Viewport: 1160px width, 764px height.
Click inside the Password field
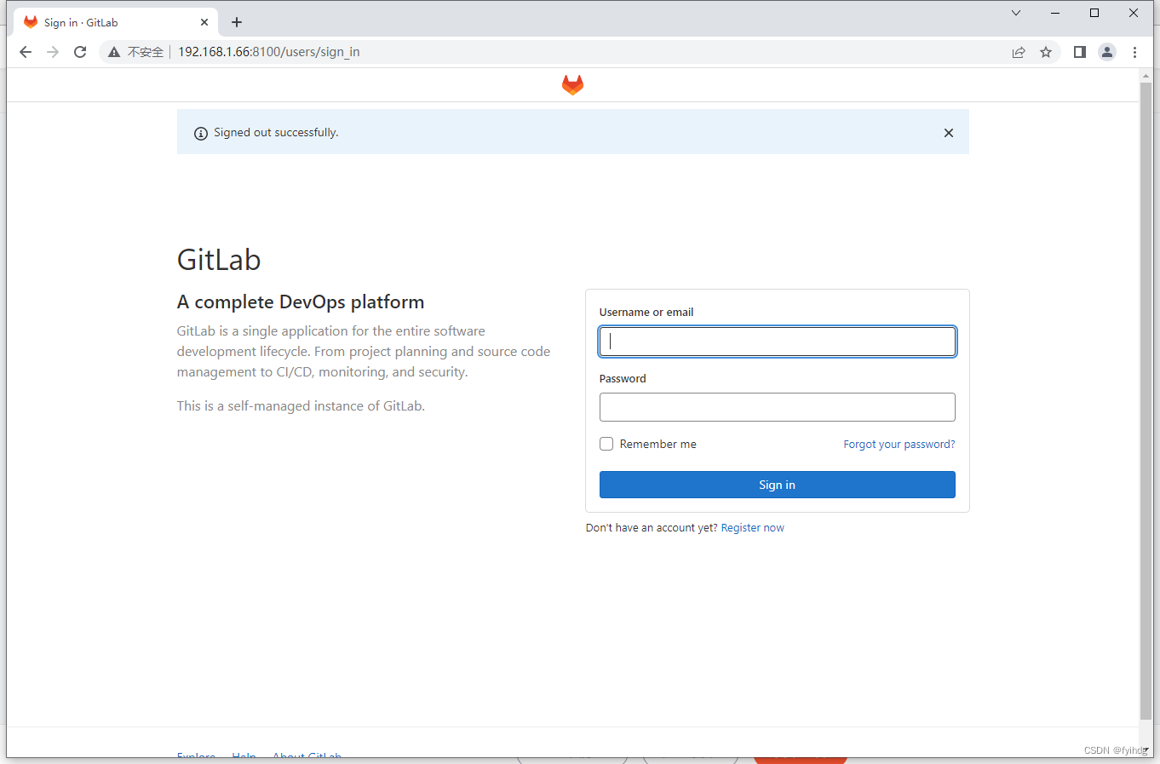click(x=777, y=407)
